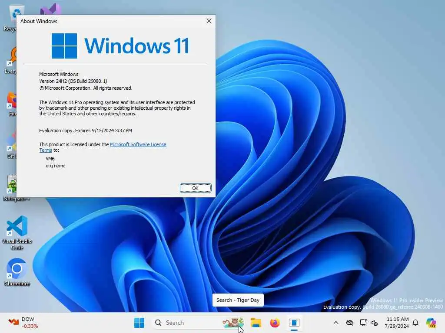This screenshot has width=445, height=333.
Task: Click the 'Version 24H2 (OS Build 26080.1)' text
Action: point(73,81)
